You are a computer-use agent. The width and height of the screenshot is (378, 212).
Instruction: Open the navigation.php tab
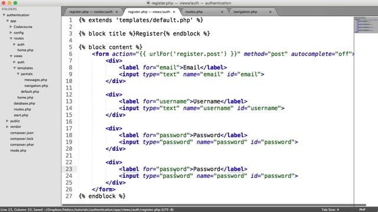[245, 12]
